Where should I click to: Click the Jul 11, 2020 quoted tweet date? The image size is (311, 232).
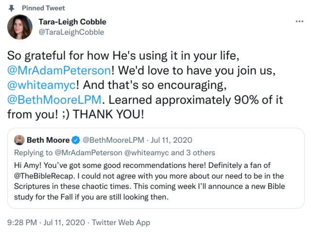[172, 141]
